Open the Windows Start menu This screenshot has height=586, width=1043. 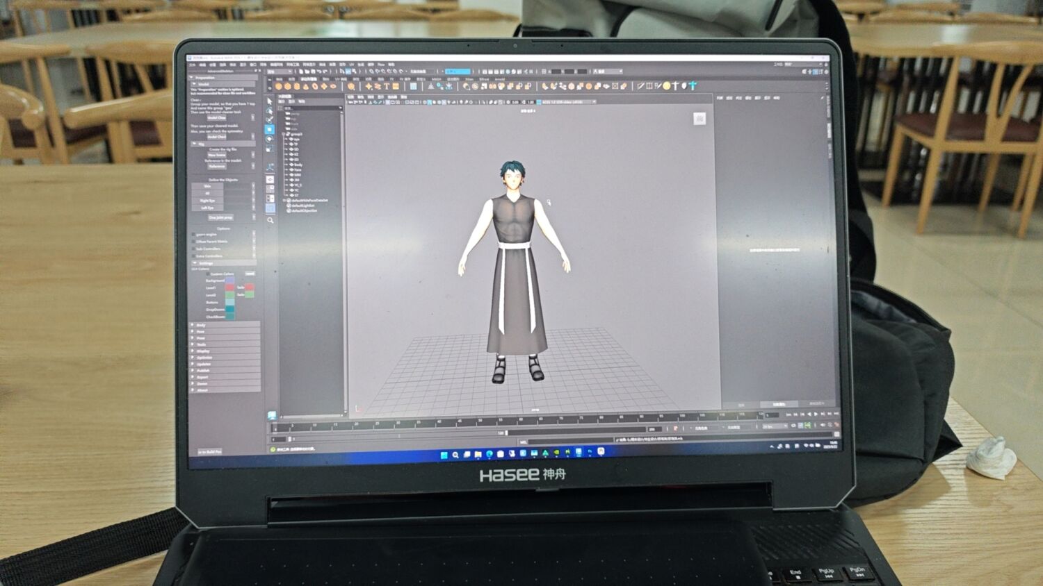click(444, 455)
